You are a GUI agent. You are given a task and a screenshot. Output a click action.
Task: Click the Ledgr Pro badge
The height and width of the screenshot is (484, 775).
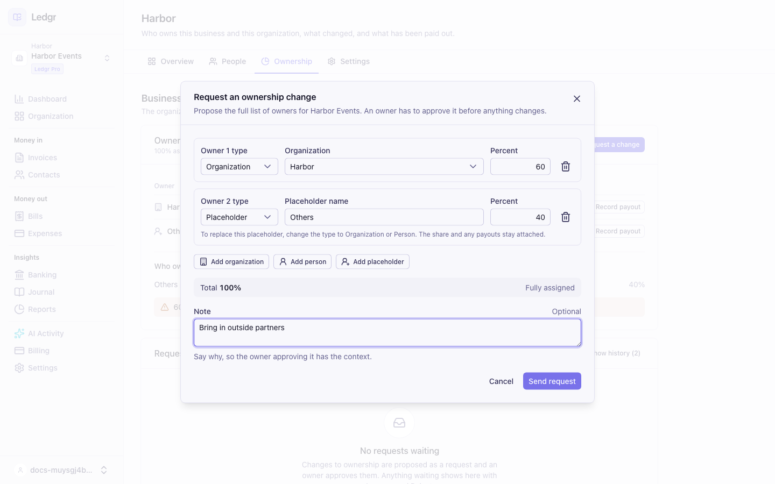[47, 69]
